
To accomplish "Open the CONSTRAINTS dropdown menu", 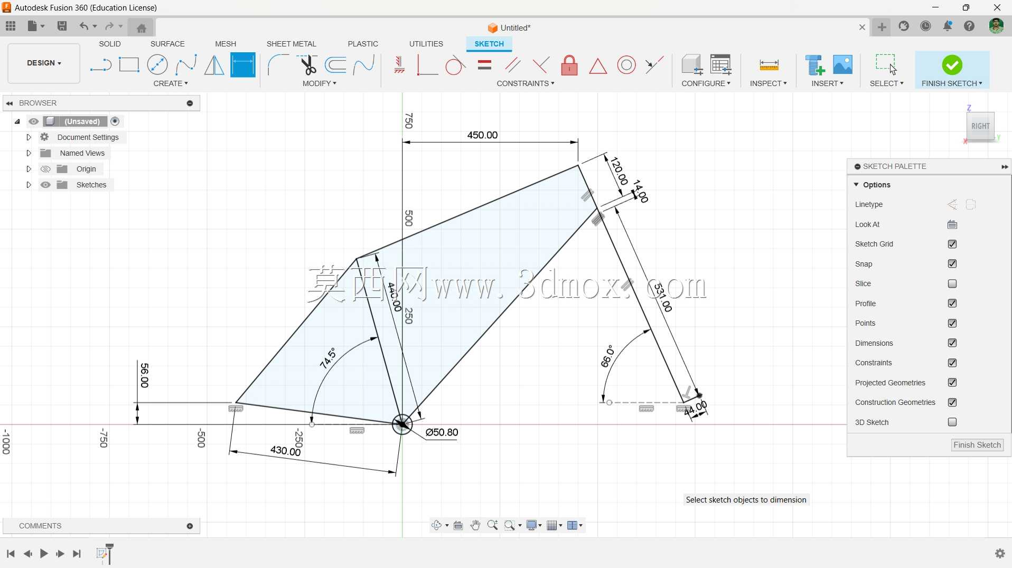I will (x=526, y=83).
